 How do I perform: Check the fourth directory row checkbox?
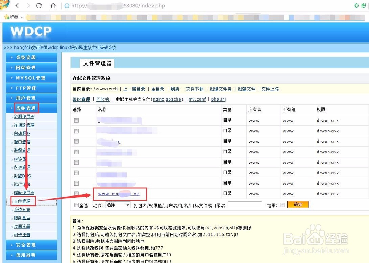[x=76, y=152]
